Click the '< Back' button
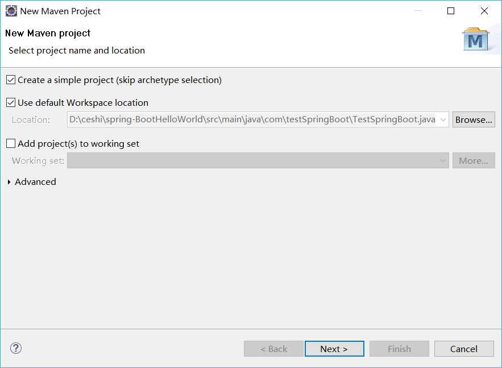The width and height of the screenshot is (502, 368). click(273, 349)
